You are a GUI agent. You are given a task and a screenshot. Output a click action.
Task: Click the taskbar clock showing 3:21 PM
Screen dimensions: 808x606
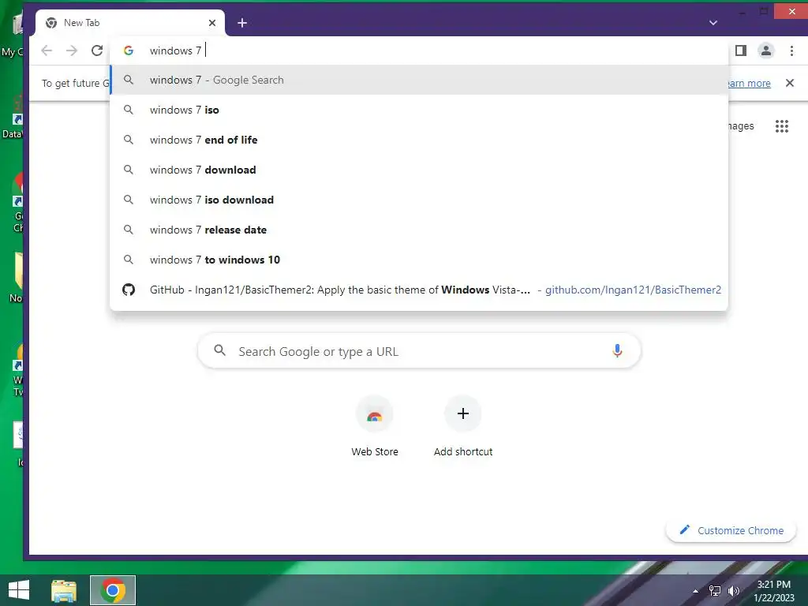[774, 591]
